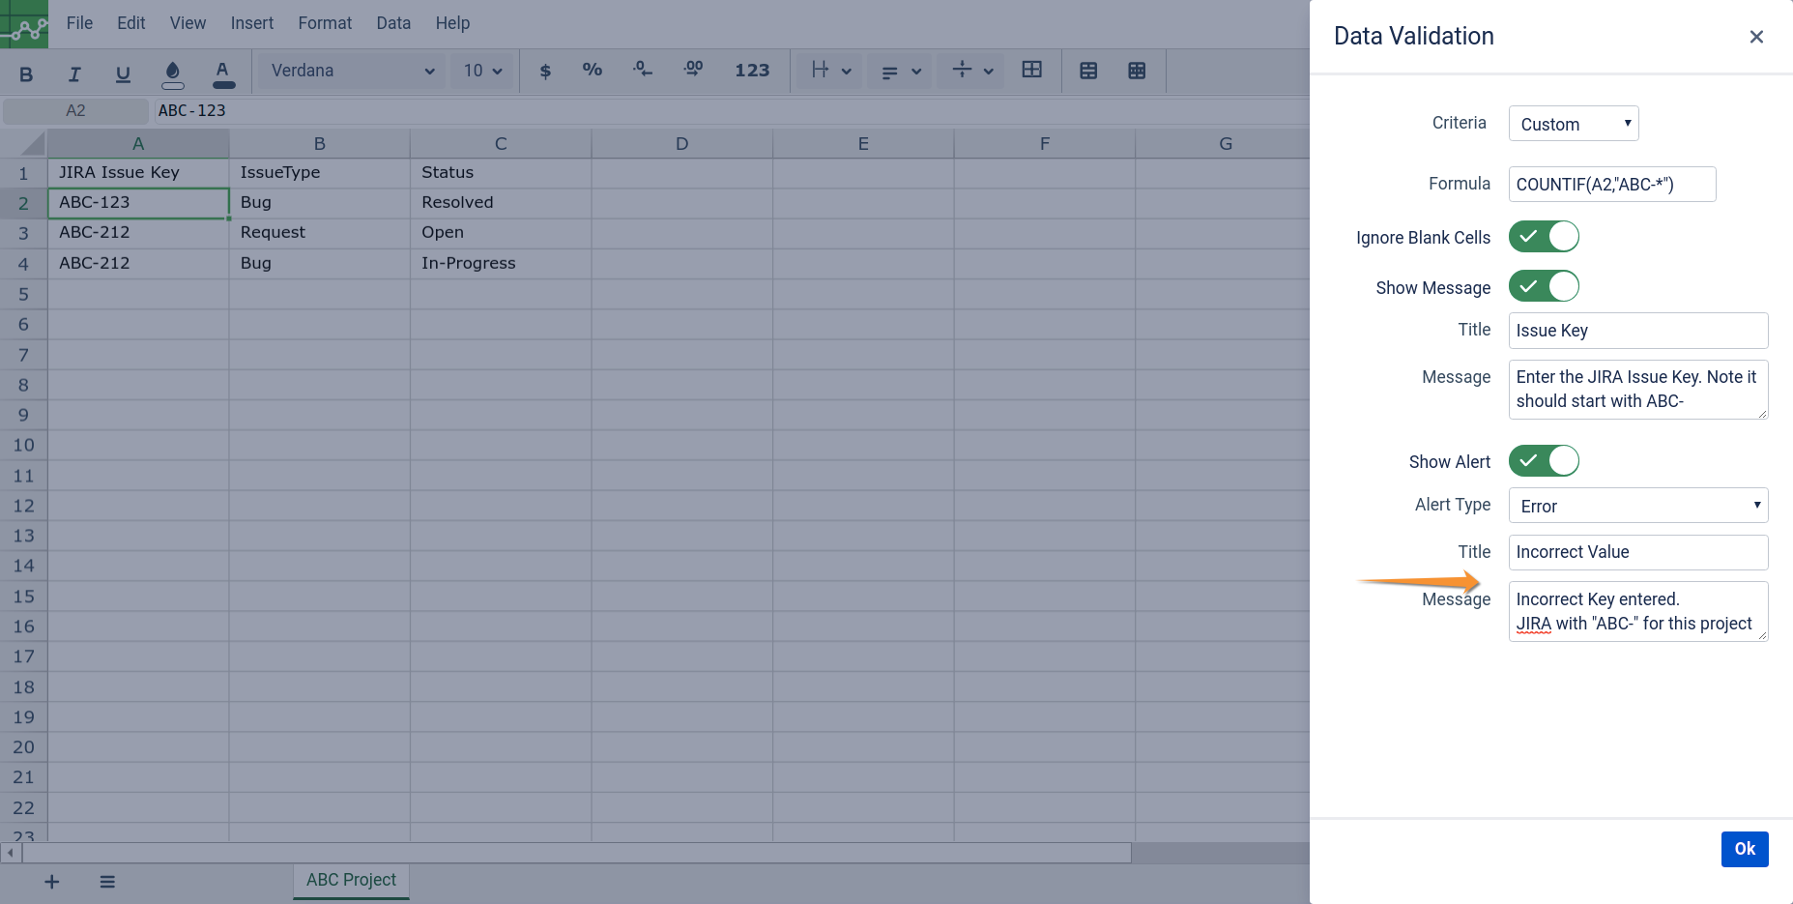Viewport: 1793px width, 904px height.
Task: Open the Help menu
Action: coord(452,23)
